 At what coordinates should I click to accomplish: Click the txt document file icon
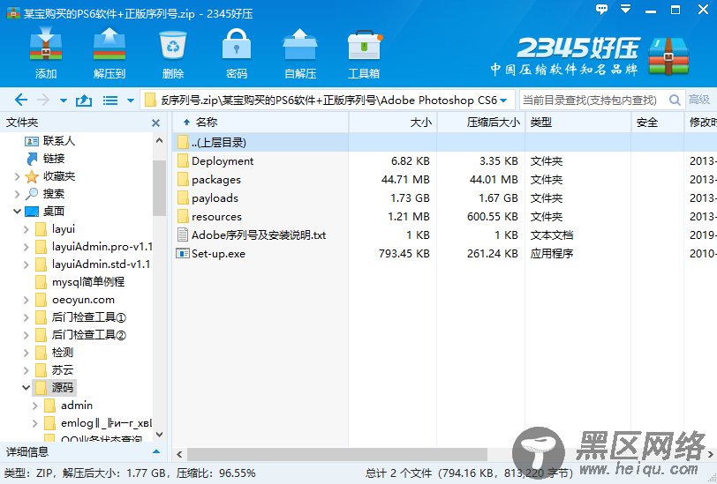183,235
